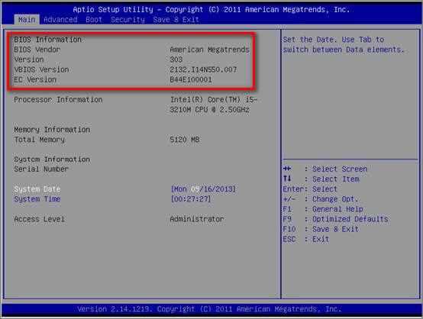Click the Intel(R) Core(TM) i5- processor text
Screen dimensions: 423x319
214,99
